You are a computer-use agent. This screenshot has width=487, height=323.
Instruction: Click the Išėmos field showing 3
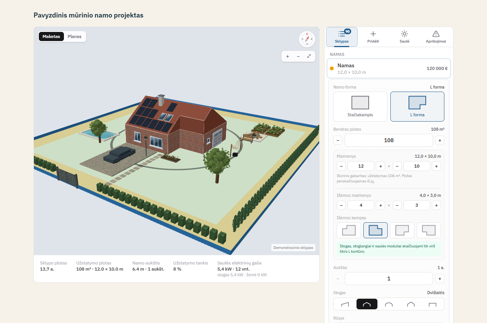417,205
